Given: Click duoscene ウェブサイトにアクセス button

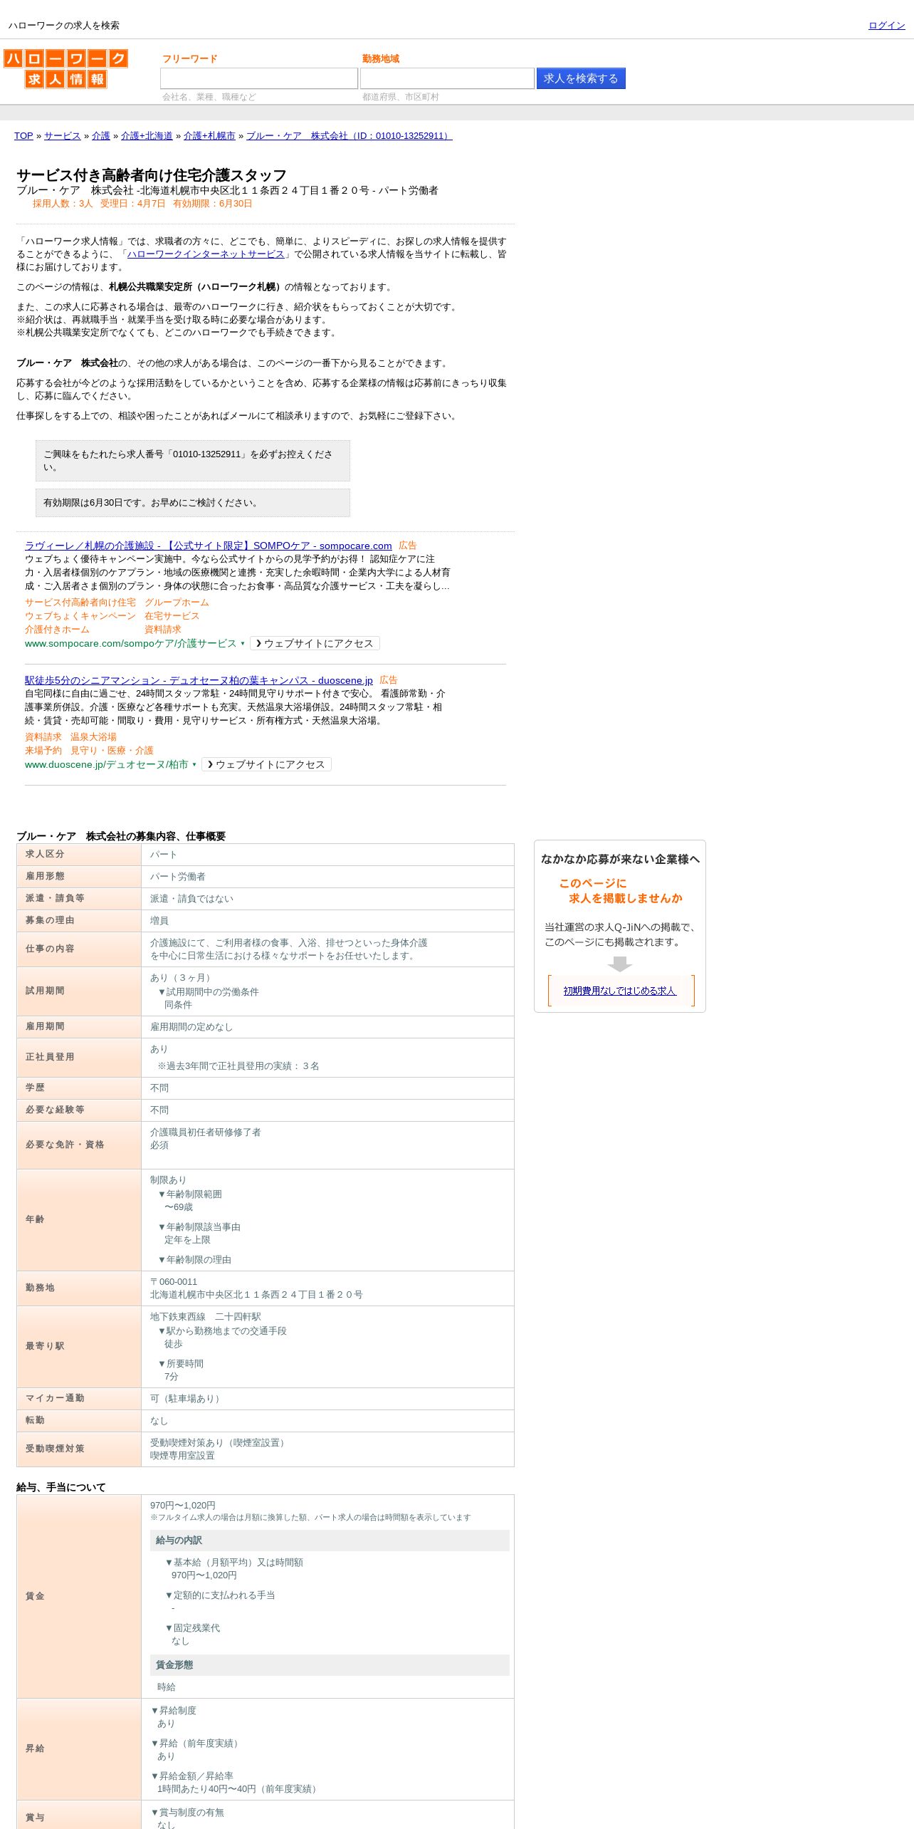Looking at the screenshot, I should point(266,764).
